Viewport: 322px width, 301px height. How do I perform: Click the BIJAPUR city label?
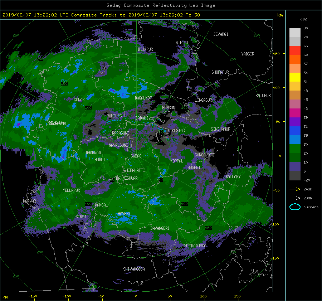tap(145, 49)
